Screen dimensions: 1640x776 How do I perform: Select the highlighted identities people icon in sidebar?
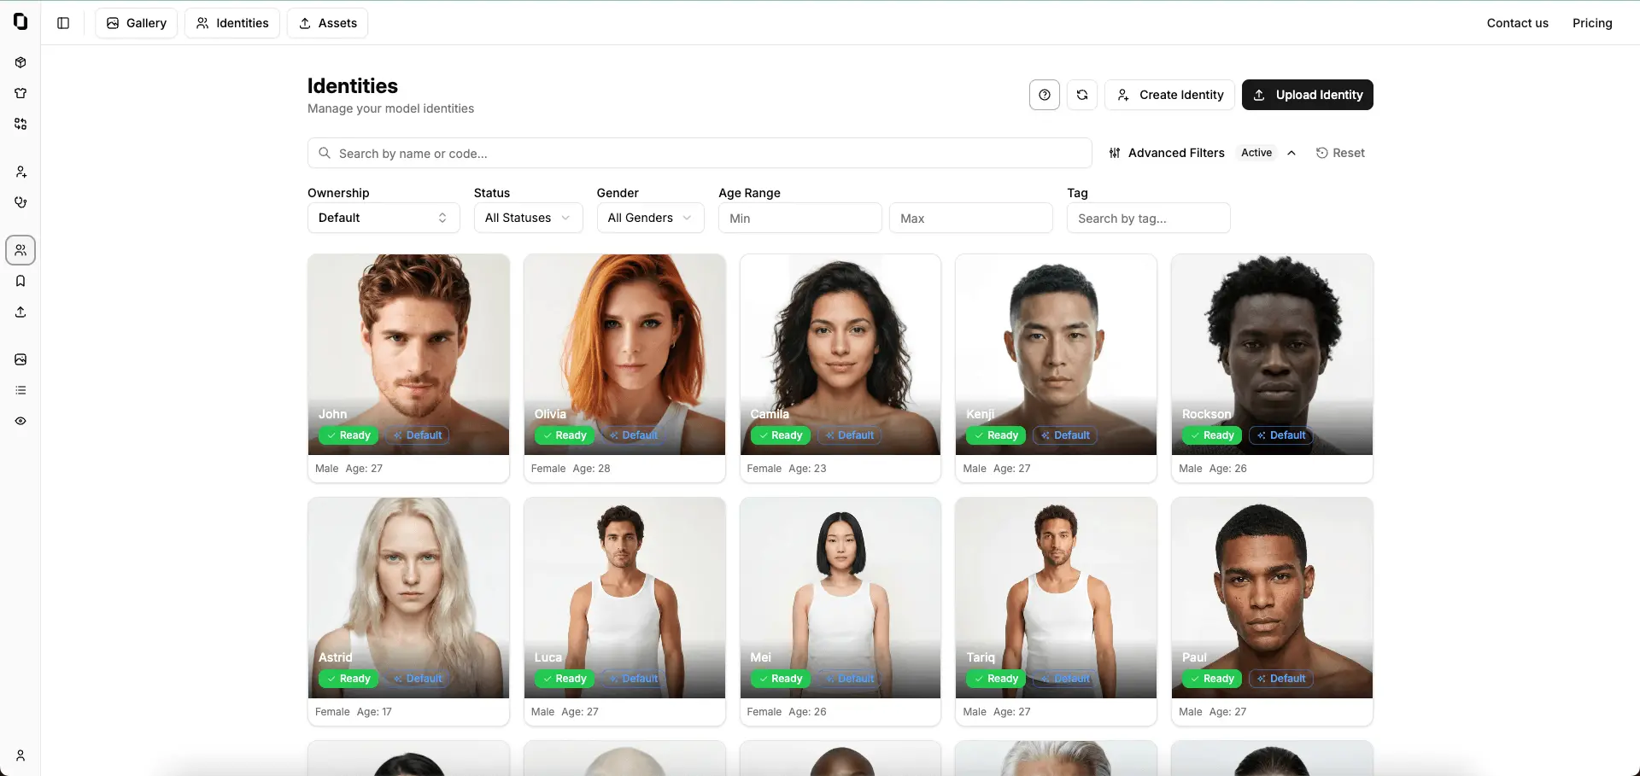point(20,250)
